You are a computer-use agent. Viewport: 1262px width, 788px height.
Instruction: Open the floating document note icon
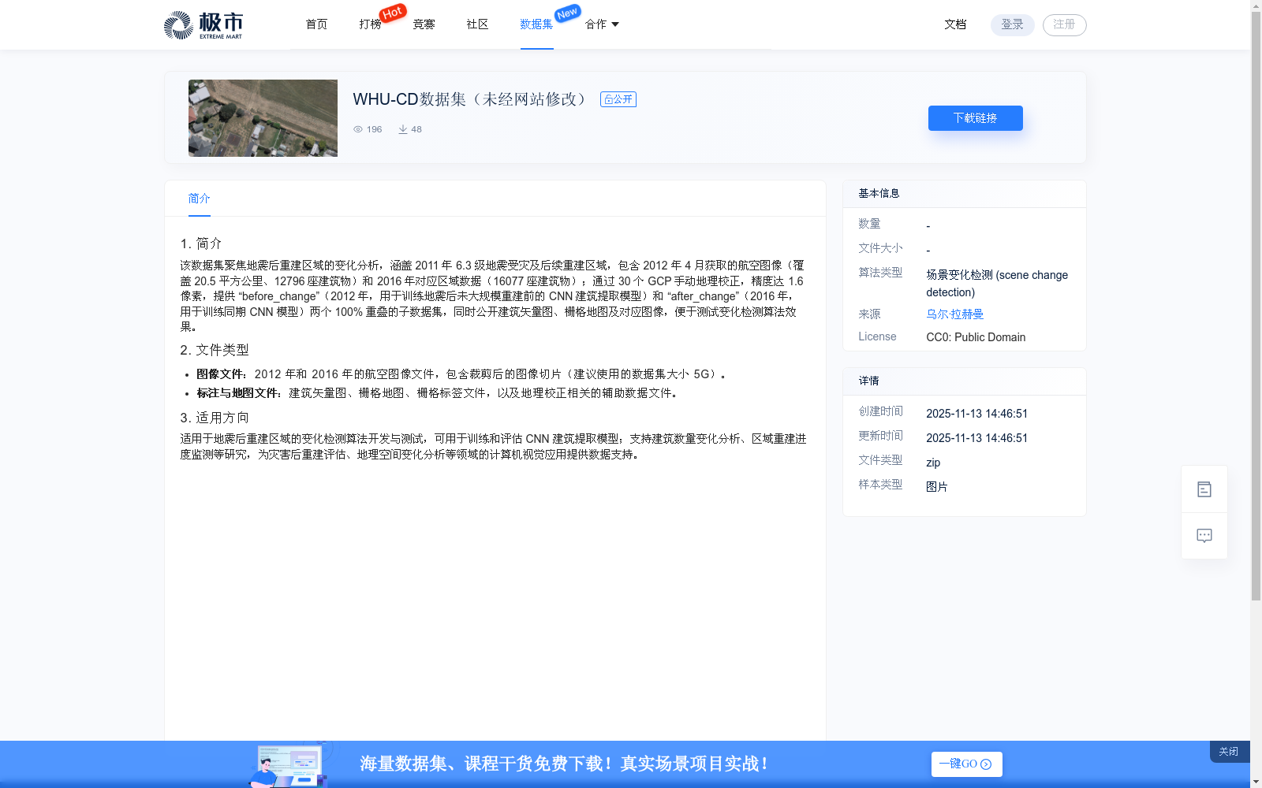[1204, 489]
